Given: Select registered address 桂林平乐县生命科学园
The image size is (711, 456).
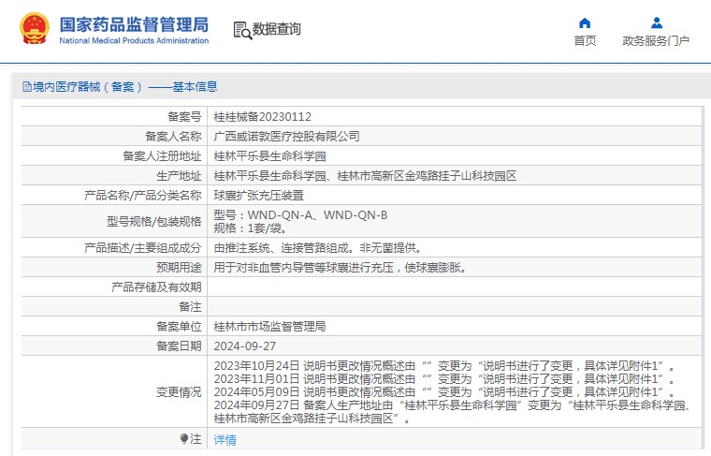Looking at the screenshot, I should [269, 156].
